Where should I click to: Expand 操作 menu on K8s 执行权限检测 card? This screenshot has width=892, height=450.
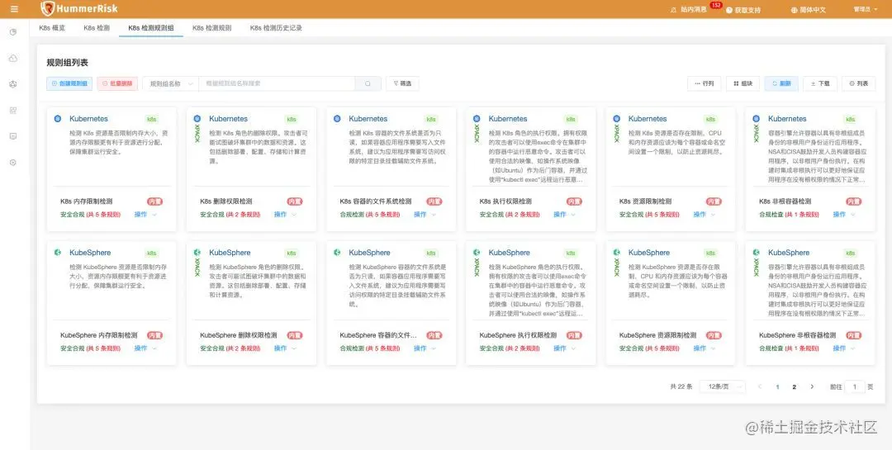(564, 215)
